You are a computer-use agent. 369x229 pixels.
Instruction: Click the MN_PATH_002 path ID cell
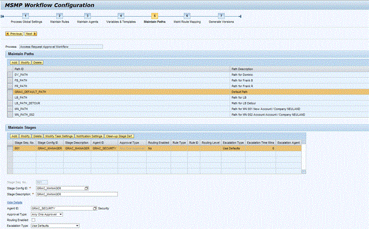121,115
